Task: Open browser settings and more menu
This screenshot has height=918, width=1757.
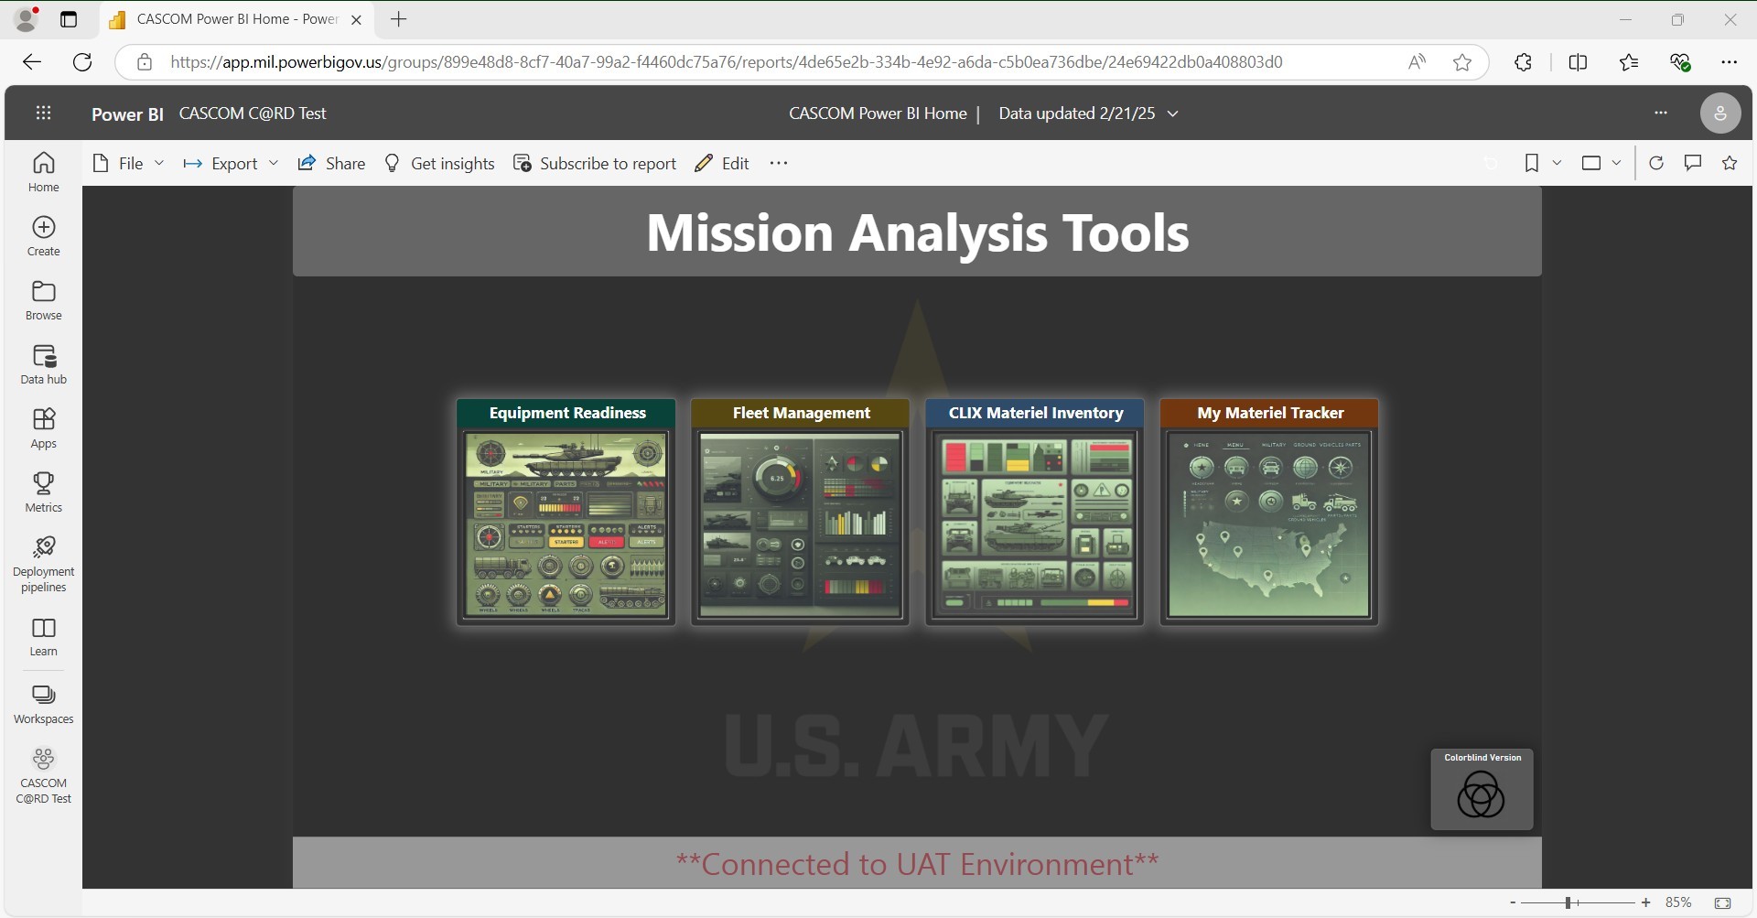Action: (1729, 62)
